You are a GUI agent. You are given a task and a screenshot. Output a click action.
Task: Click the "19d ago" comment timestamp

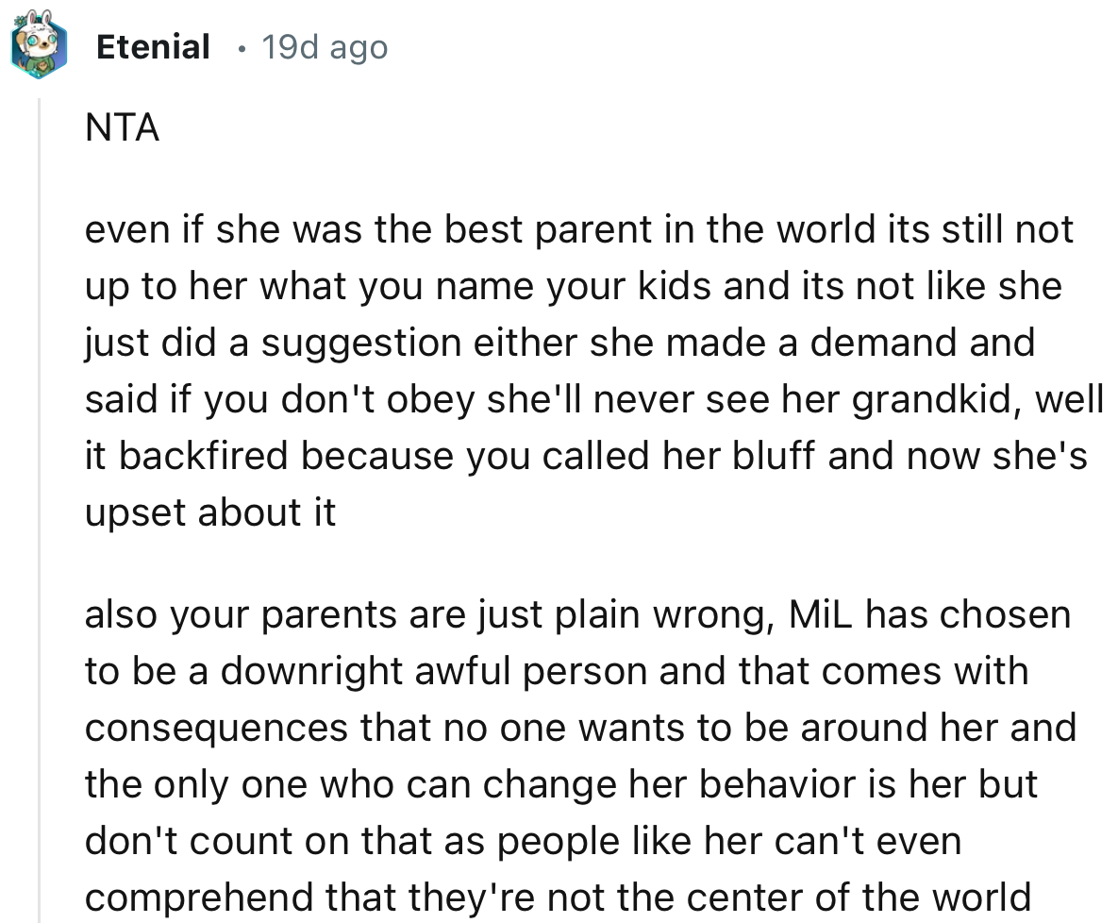325,47
